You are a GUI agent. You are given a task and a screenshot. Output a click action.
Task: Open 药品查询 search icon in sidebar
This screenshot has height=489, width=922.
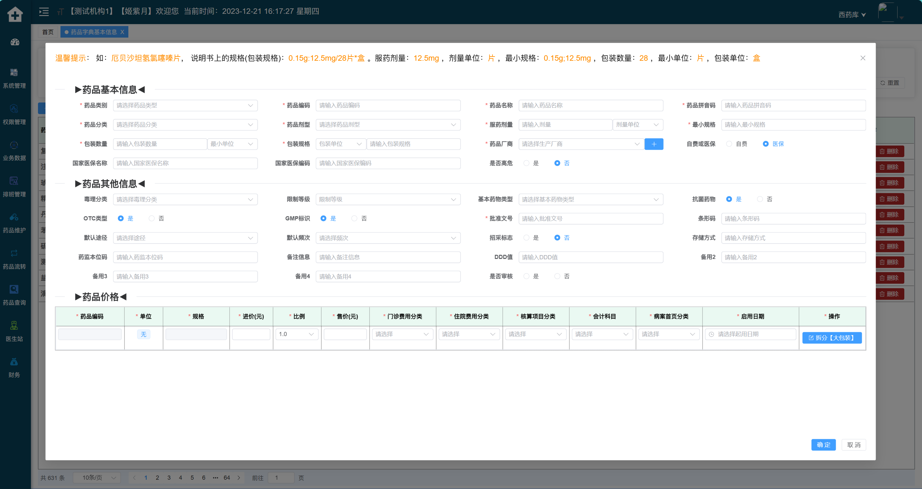[14, 289]
